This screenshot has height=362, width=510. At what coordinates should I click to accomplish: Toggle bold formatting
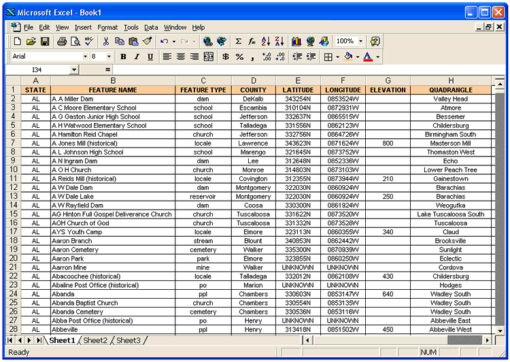[x=123, y=56]
